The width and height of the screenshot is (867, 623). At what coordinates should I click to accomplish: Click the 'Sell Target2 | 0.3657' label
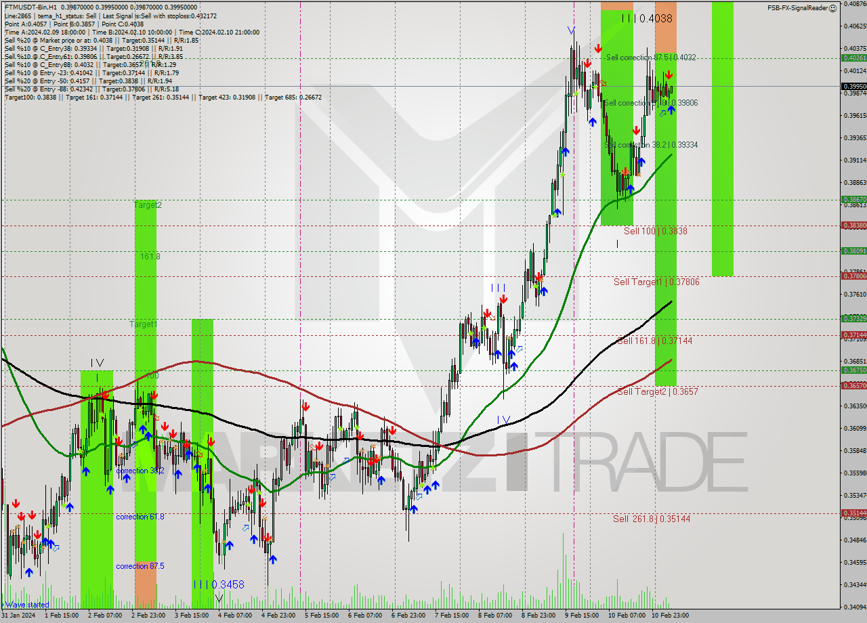pyautogui.click(x=658, y=391)
